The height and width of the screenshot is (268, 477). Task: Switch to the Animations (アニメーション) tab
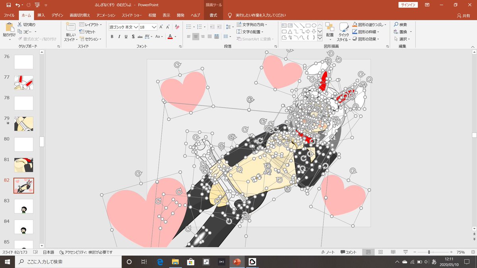pos(106,15)
